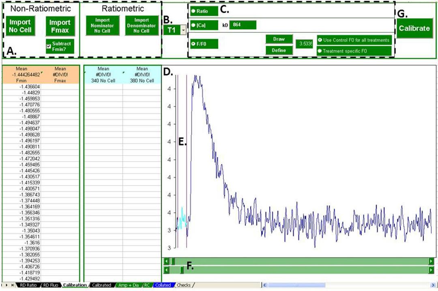The width and height of the screenshot is (438, 291).
Task: Select the Ratio radio option
Action: 193,11
